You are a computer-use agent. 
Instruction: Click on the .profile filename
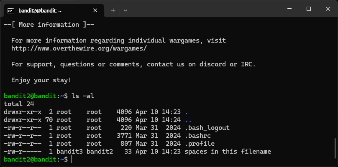pyautogui.click(x=200, y=144)
